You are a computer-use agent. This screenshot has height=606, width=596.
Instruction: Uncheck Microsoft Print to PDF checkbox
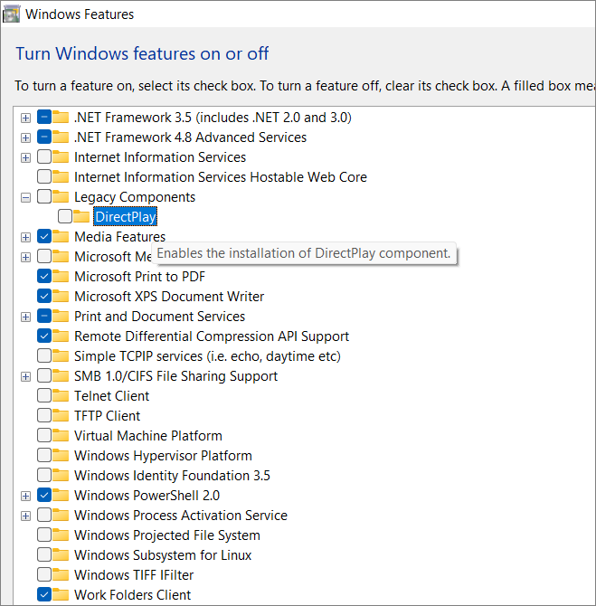[44, 276]
